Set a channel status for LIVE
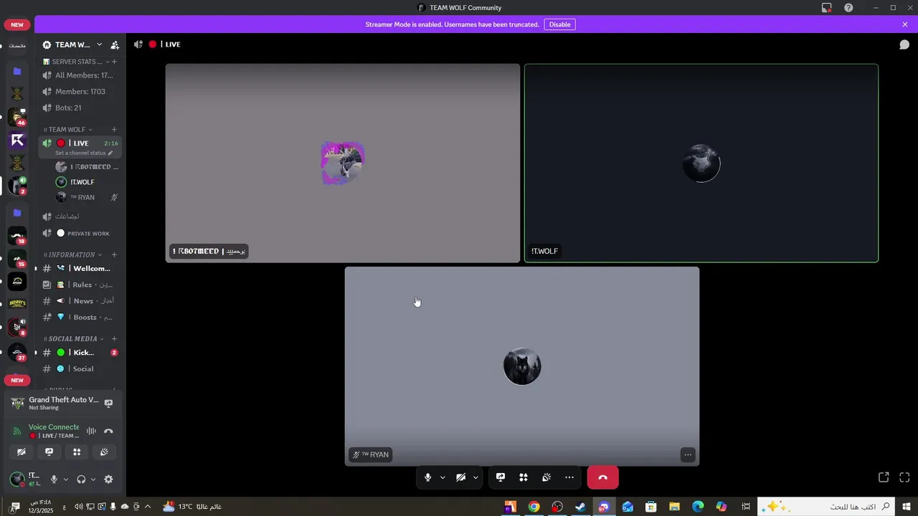Viewport: 918px width, 516px height. pyautogui.click(x=84, y=153)
